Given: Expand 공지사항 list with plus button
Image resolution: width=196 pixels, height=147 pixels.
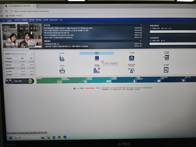Looking at the screenshot, I should click(140, 25).
